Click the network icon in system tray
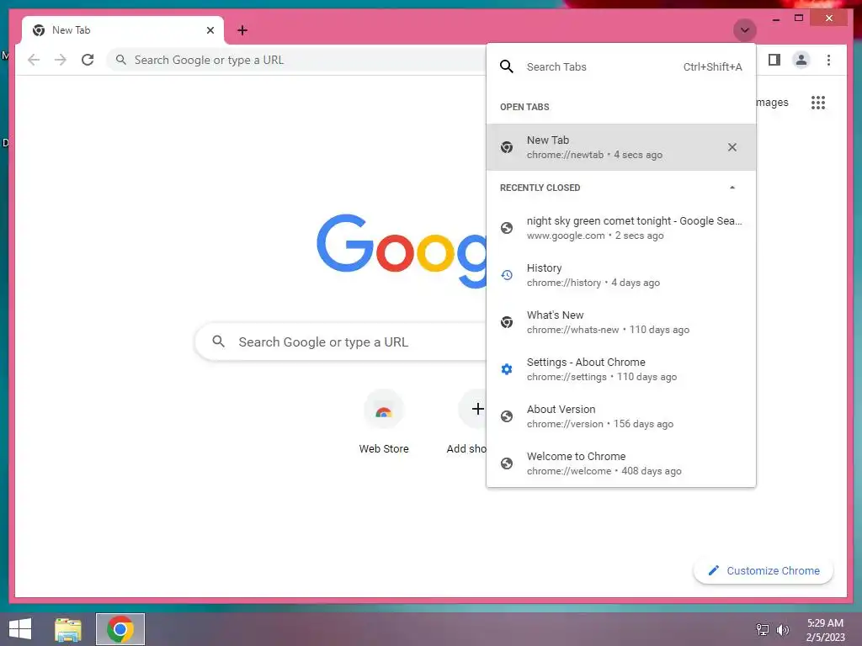This screenshot has width=862, height=646. pos(763,630)
